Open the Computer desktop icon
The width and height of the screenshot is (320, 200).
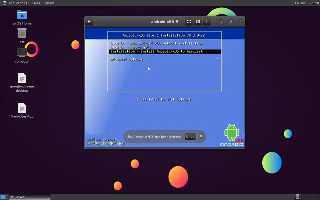coord(22,55)
